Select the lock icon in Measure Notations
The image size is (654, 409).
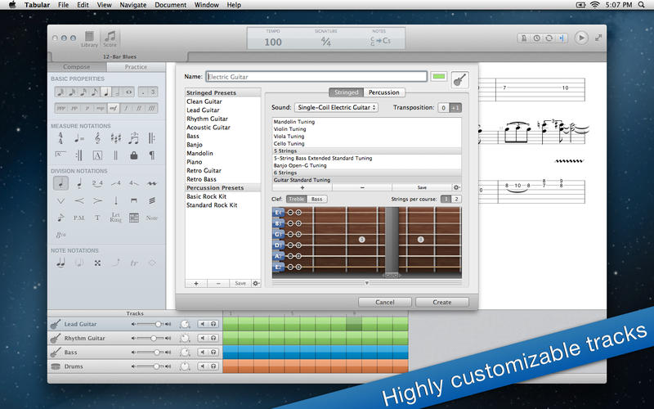coord(133,155)
